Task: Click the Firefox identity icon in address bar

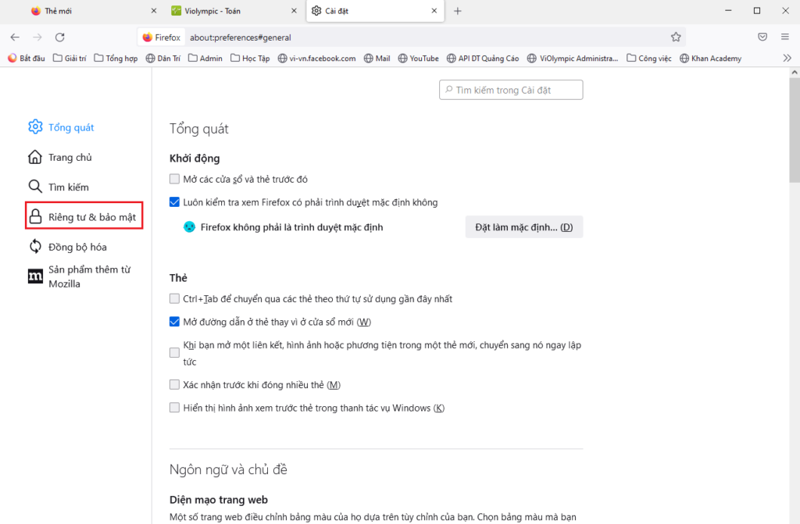Action: (x=161, y=37)
